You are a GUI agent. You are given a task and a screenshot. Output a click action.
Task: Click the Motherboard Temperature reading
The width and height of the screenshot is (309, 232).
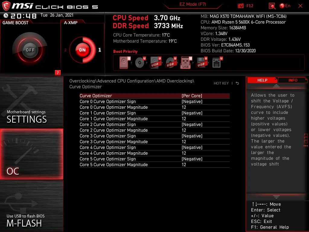pyautogui.click(x=145, y=41)
